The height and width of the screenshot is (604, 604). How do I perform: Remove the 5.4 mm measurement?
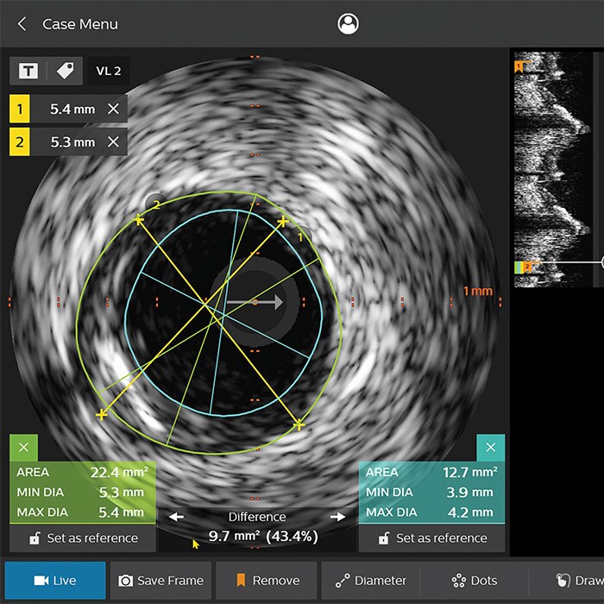point(113,109)
